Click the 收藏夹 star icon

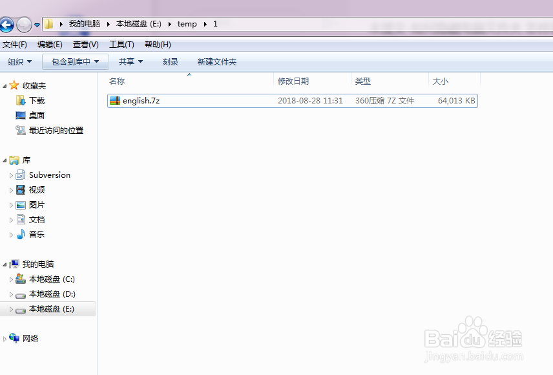[14, 85]
